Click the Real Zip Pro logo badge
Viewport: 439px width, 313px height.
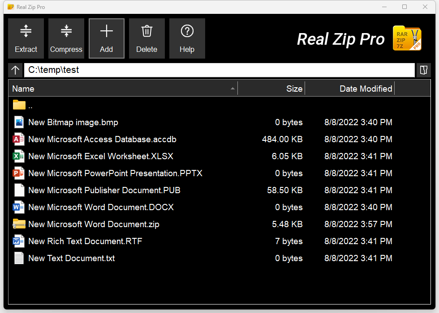point(407,38)
